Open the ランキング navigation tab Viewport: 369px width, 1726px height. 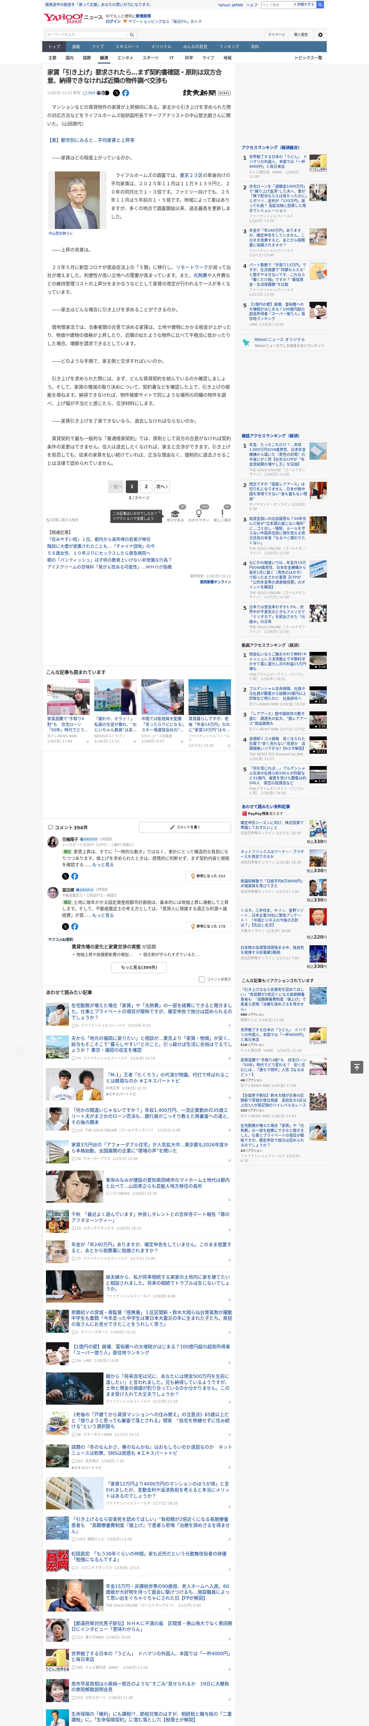tap(229, 47)
